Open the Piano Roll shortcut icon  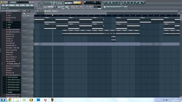point(111,3)
